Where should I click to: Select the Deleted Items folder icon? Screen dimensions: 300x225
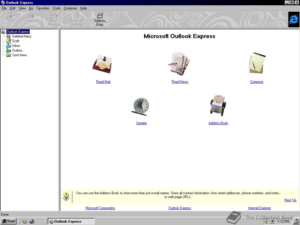pos(8,36)
